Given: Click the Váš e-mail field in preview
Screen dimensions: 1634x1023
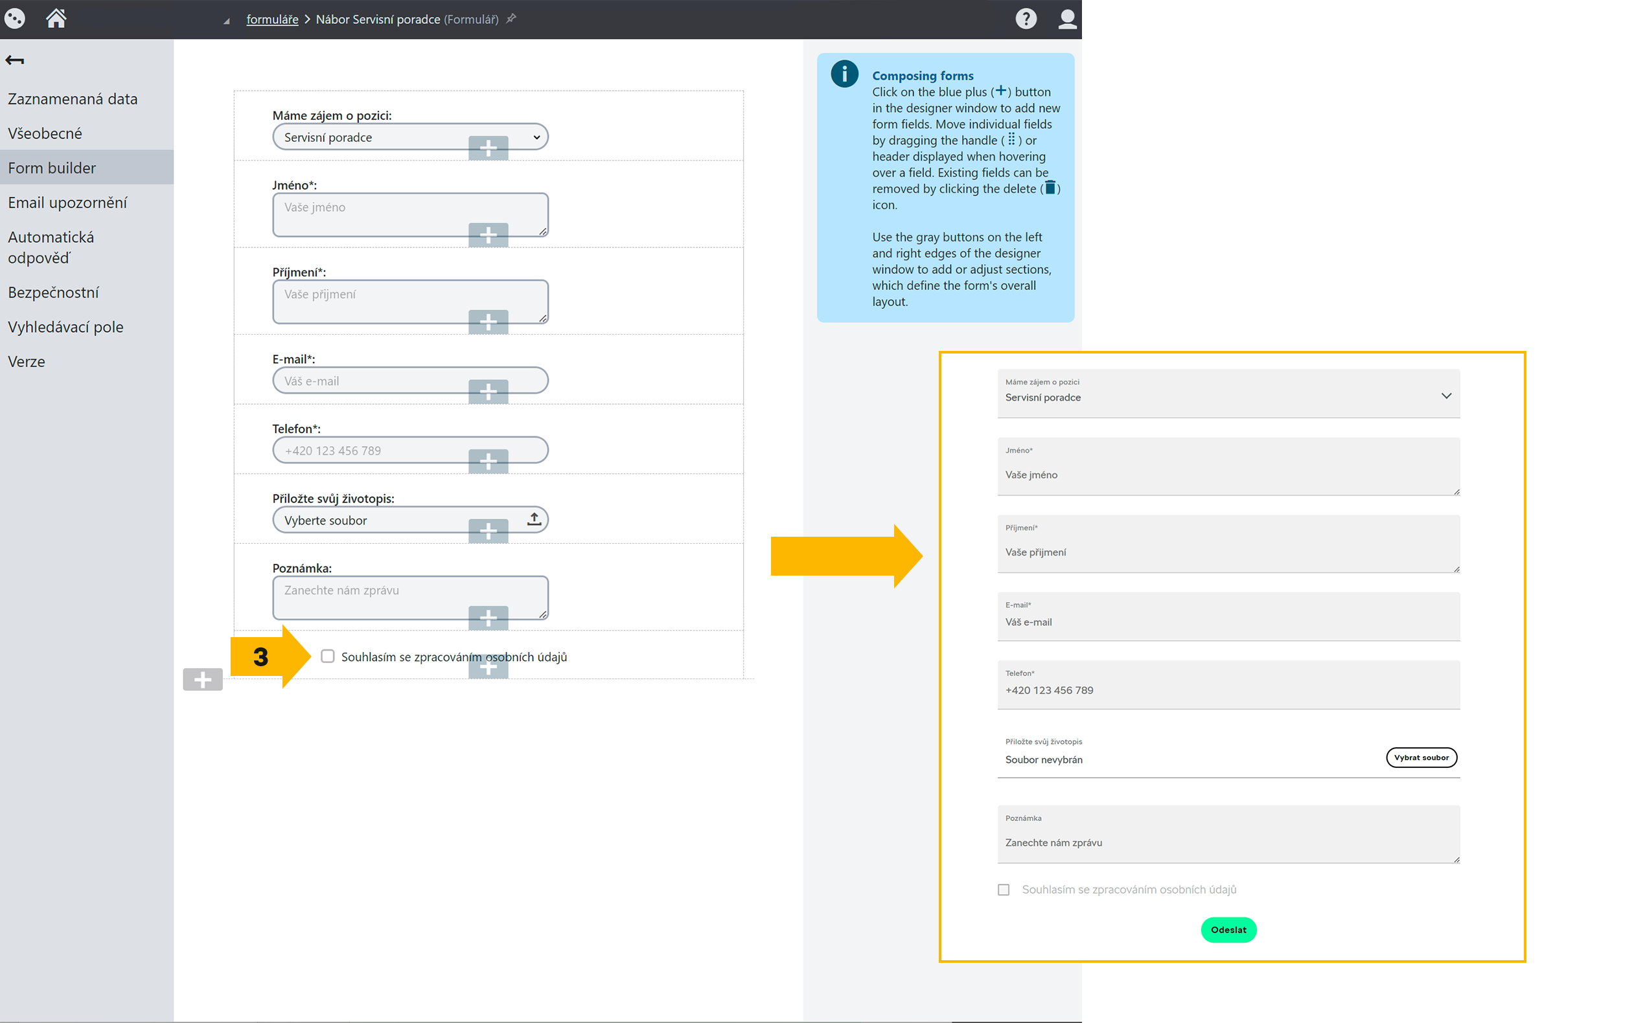Looking at the screenshot, I should coord(1228,616).
